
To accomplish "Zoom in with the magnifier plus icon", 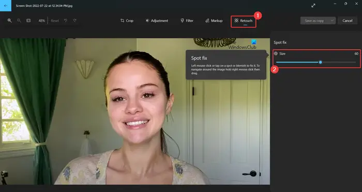I will pyautogui.click(x=9, y=21).
